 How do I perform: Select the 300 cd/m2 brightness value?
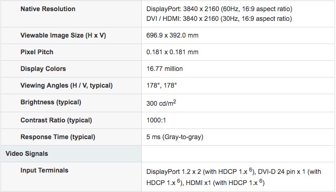161,103
